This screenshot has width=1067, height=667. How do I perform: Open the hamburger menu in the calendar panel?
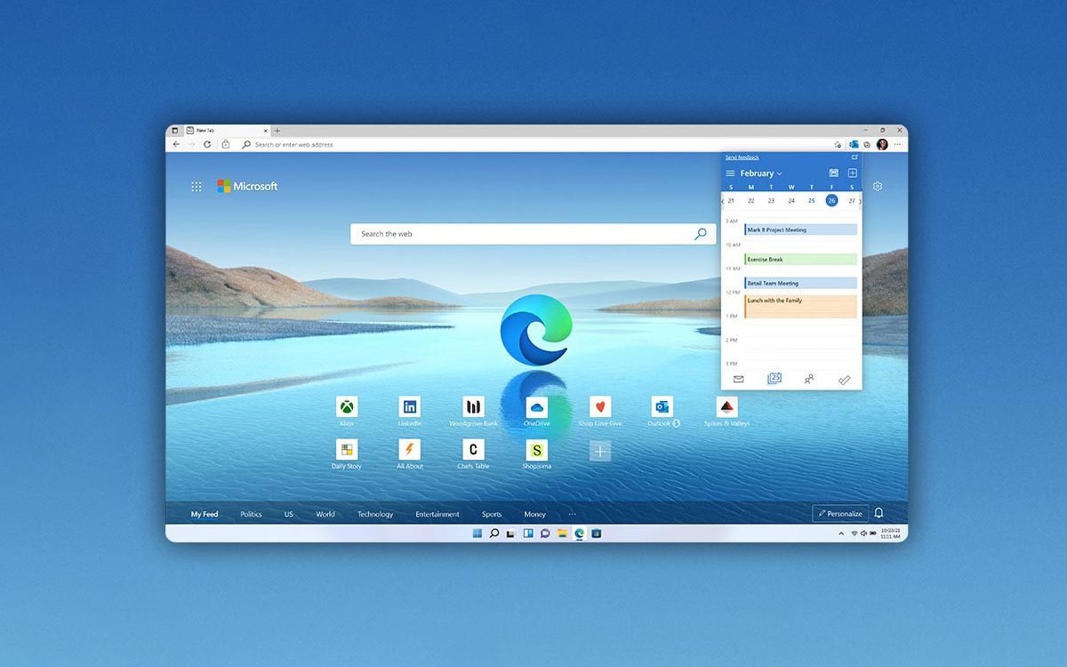tap(731, 173)
